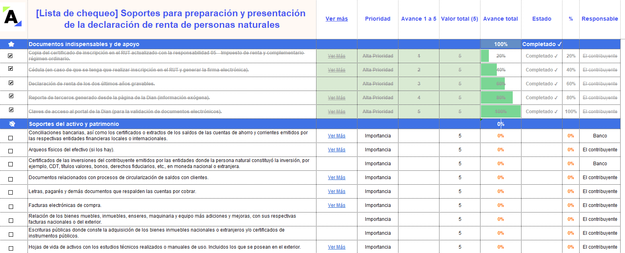Click the 100% section total cell
Image resolution: width=625 pixels, height=253 pixels.
501,44
